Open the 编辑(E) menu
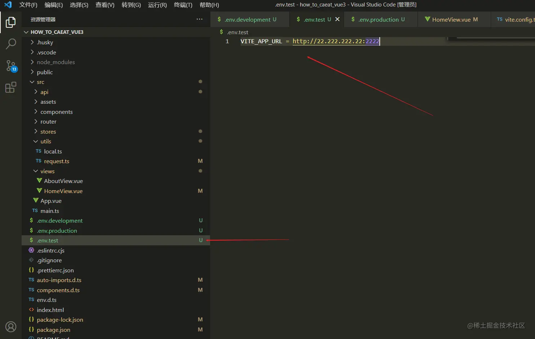Screen dimensions: 535x339 54,5
